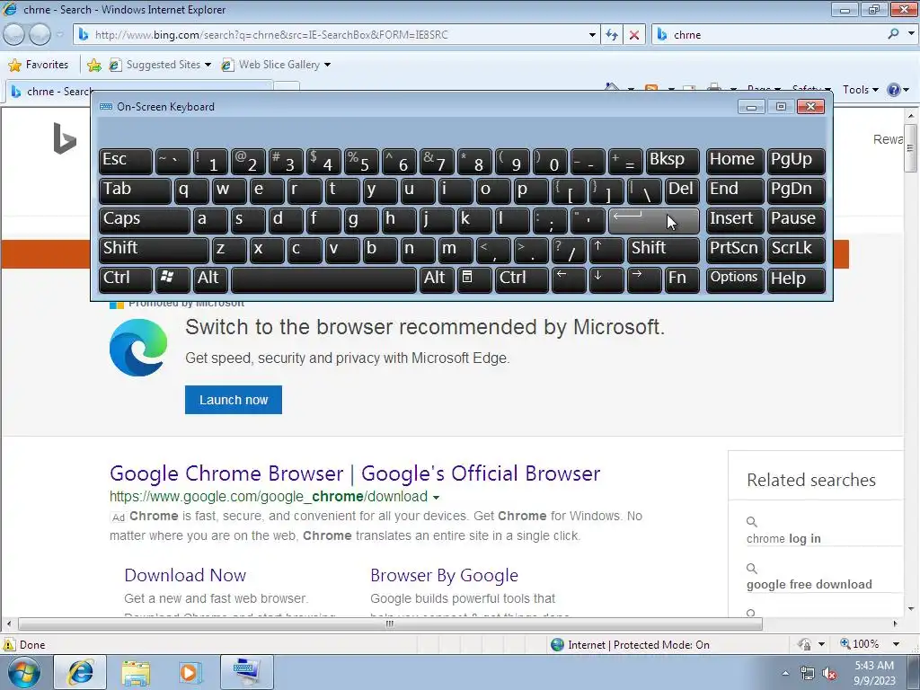Viewport: 920px width, 690px height.
Task: Click Options key on On-Screen Keyboard
Action: (x=734, y=279)
